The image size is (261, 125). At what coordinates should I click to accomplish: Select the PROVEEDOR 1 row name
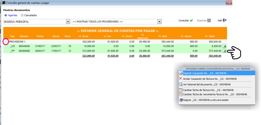coord(17,42)
